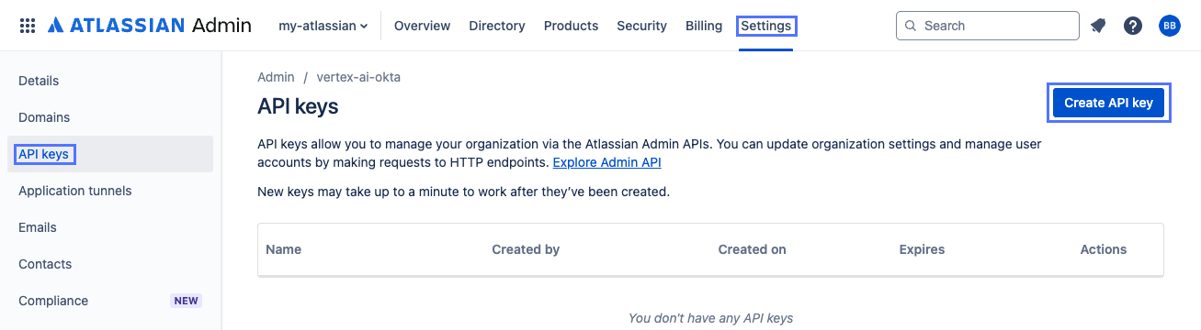The width and height of the screenshot is (1201, 330).
Task: Click the Expires column header
Action: pos(922,249)
